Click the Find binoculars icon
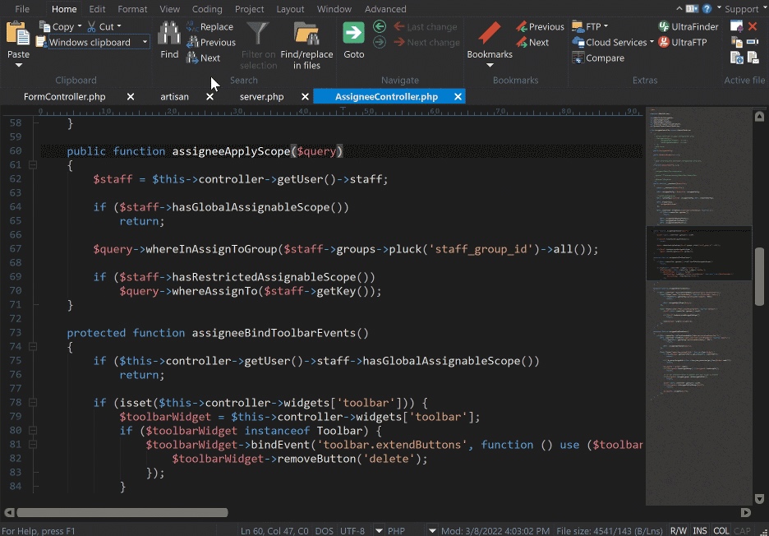Image resolution: width=769 pixels, height=536 pixels. click(169, 34)
